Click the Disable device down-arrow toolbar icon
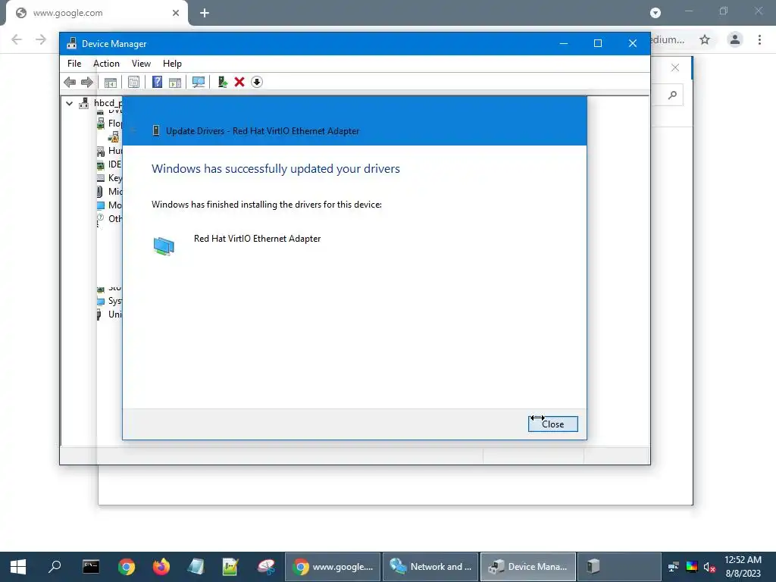This screenshot has width=776, height=582. [x=256, y=82]
